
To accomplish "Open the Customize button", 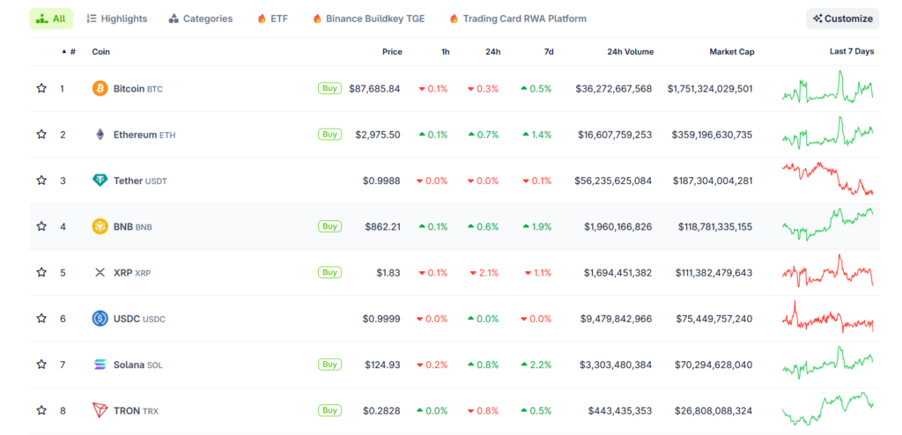I will [x=842, y=18].
